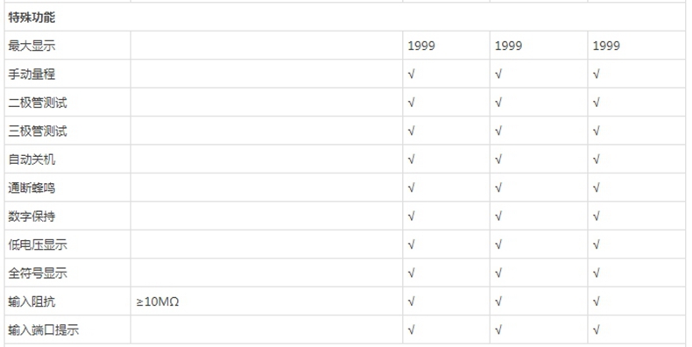Select the 最大显示 row label
The image size is (692, 347).
point(32,46)
